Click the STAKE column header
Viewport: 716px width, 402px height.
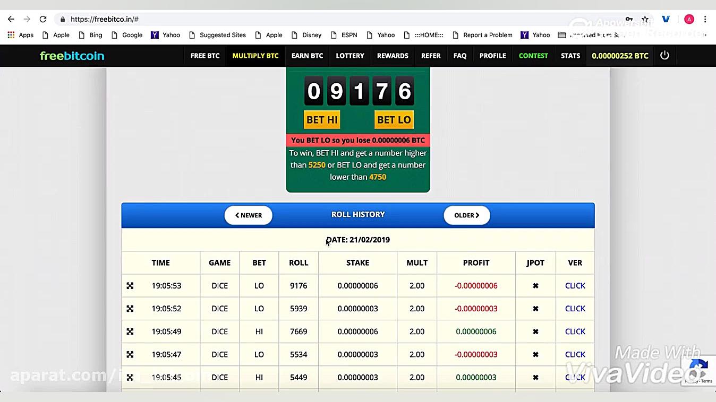(x=357, y=263)
